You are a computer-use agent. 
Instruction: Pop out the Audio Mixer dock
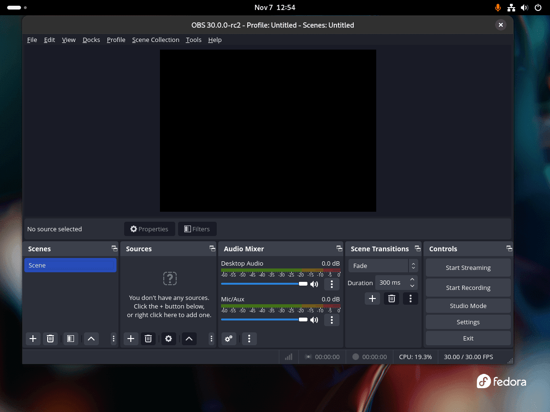pyautogui.click(x=339, y=248)
